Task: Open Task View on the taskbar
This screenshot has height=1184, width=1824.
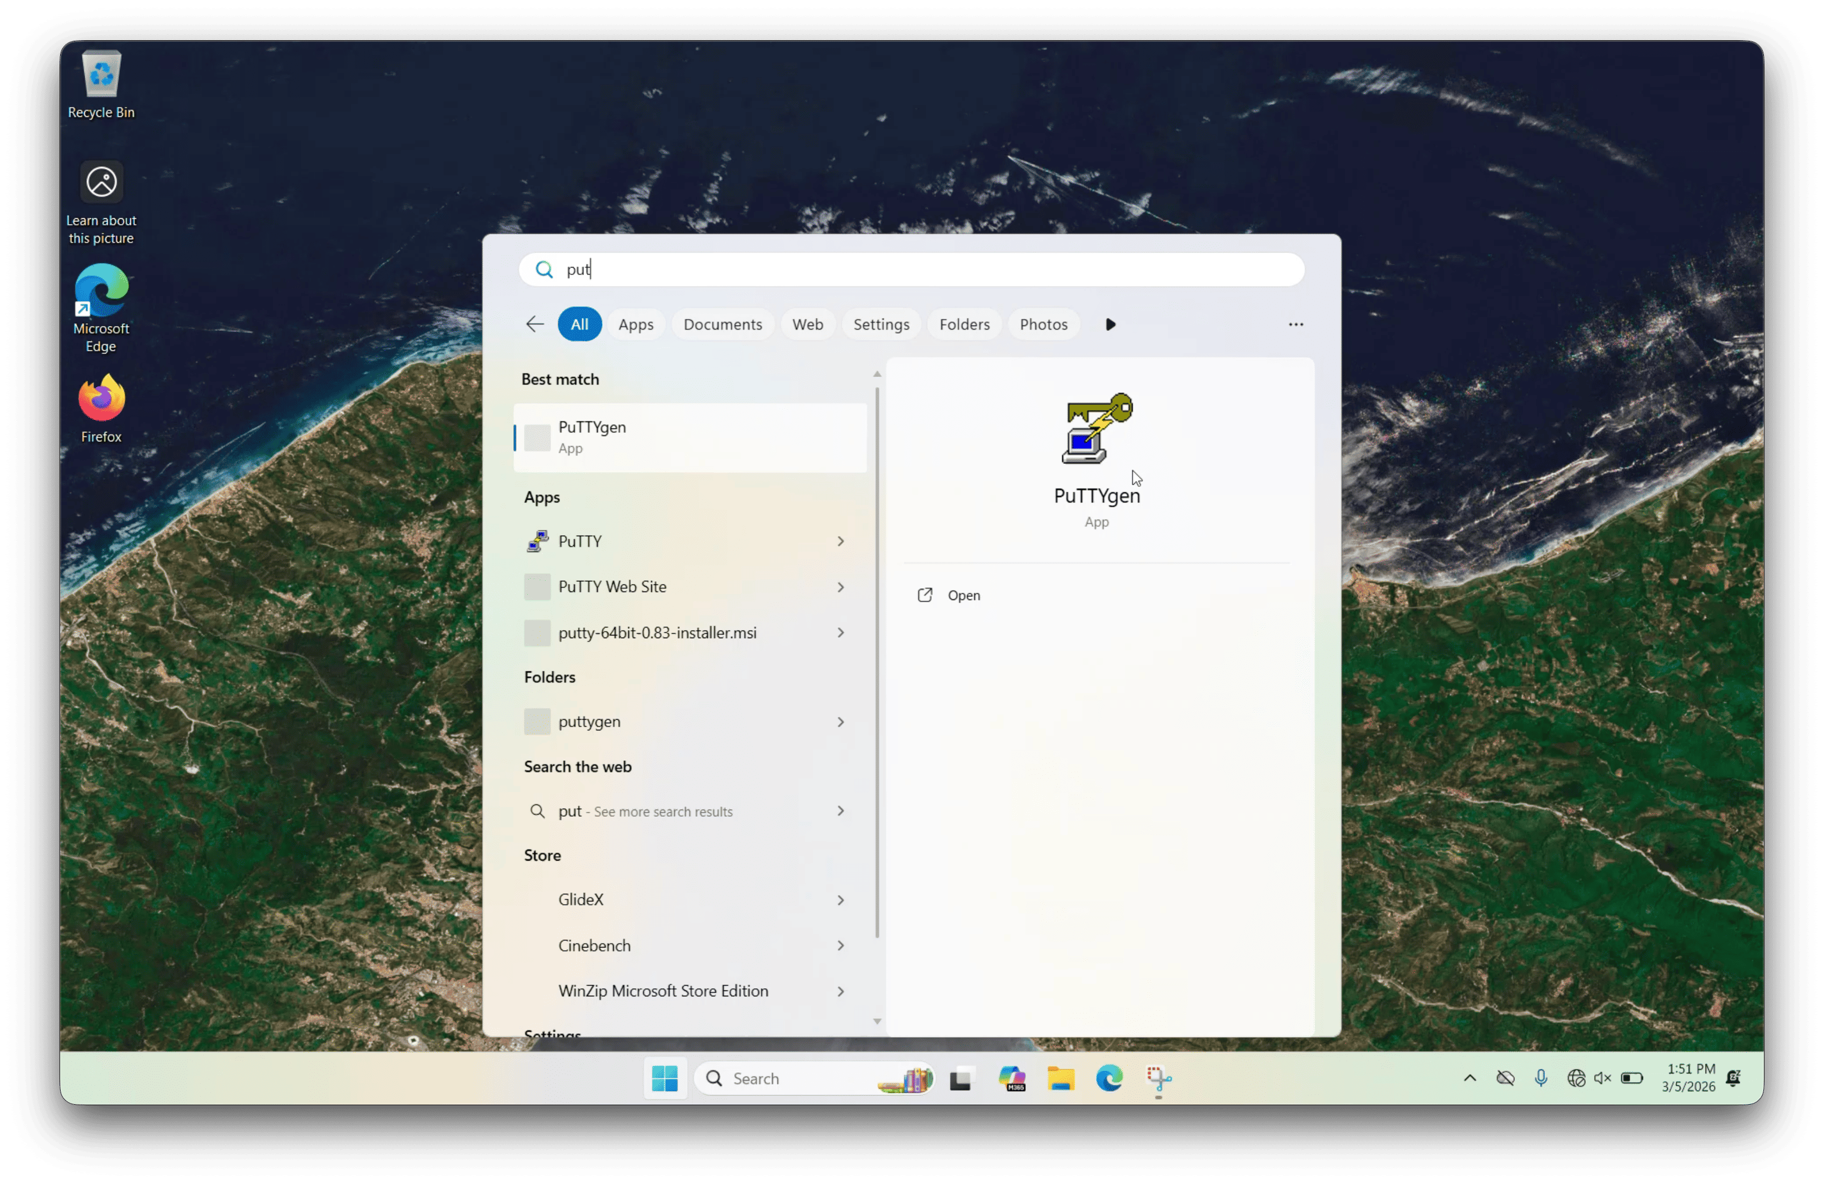Action: 960,1079
